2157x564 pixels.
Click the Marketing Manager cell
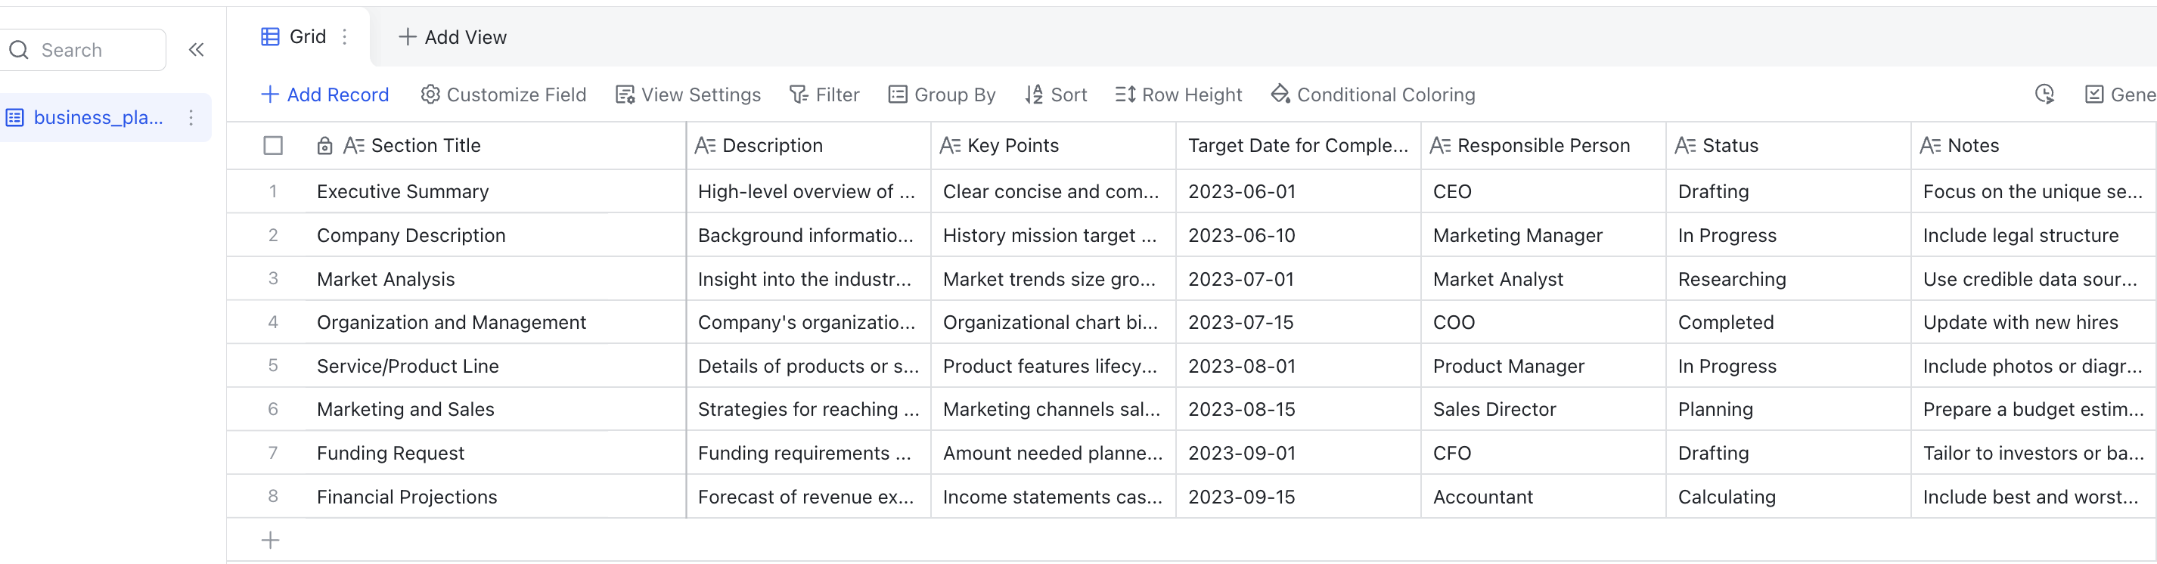point(1543,235)
